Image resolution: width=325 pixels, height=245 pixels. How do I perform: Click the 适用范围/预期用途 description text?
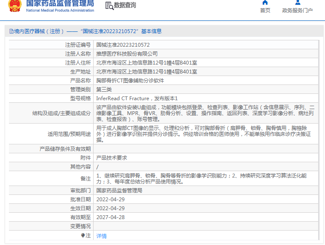tap(203, 134)
